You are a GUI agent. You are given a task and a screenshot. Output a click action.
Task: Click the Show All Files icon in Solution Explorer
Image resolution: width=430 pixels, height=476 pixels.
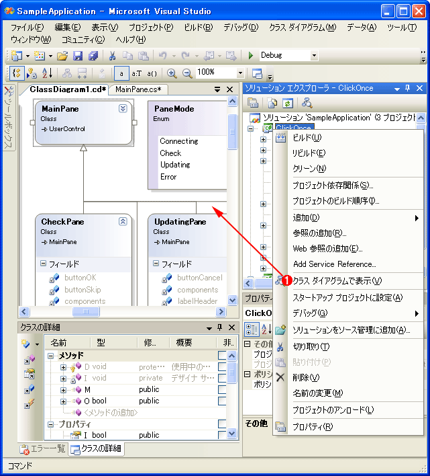point(272,104)
